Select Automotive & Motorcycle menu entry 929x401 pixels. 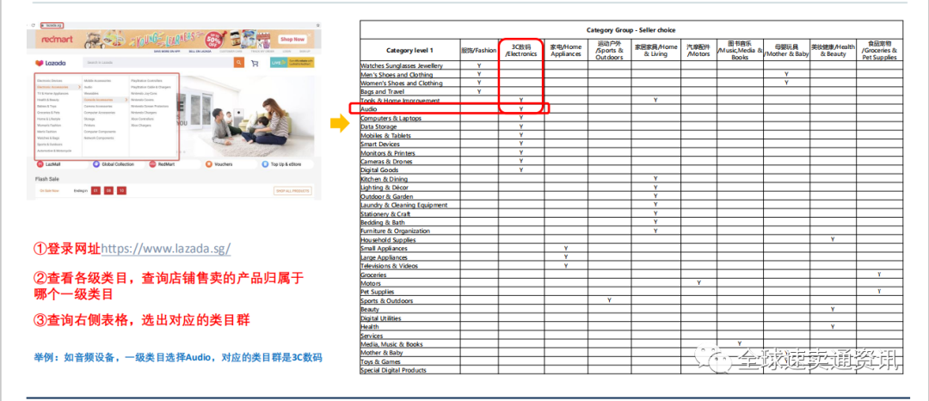pyautogui.click(x=54, y=151)
